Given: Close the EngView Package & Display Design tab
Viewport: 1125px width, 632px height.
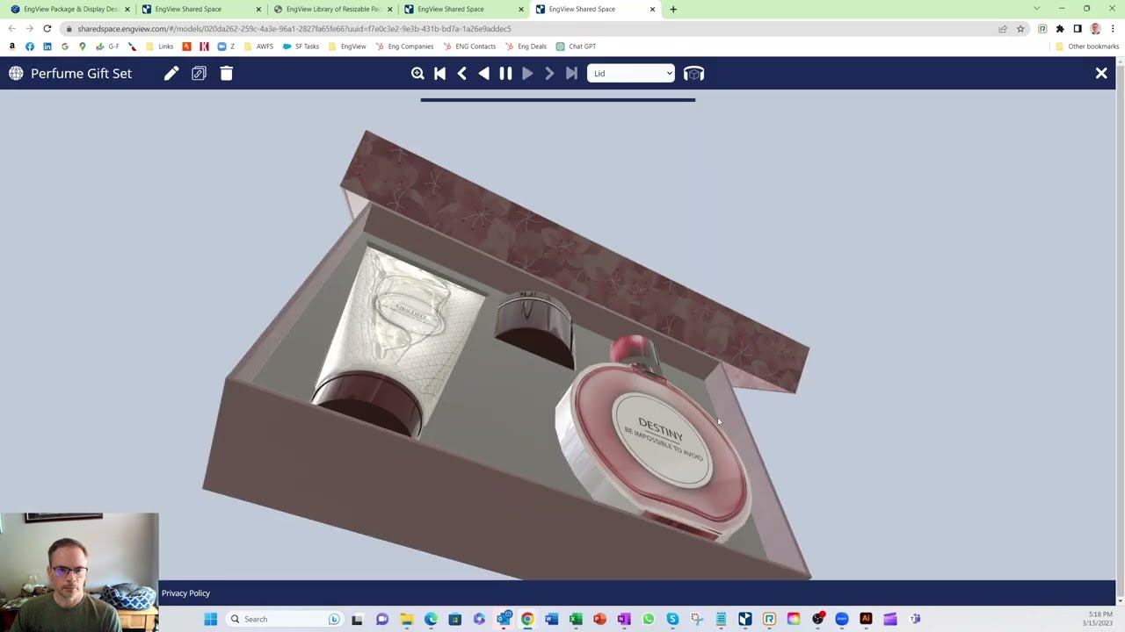Looking at the screenshot, I should pyautogui.click(x=127, y=9).
